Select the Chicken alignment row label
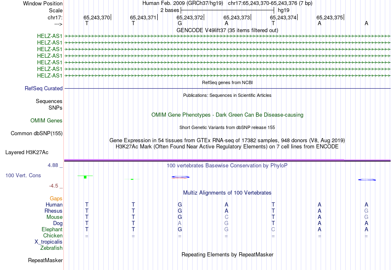The image size is (391, 270). (53, 236)
